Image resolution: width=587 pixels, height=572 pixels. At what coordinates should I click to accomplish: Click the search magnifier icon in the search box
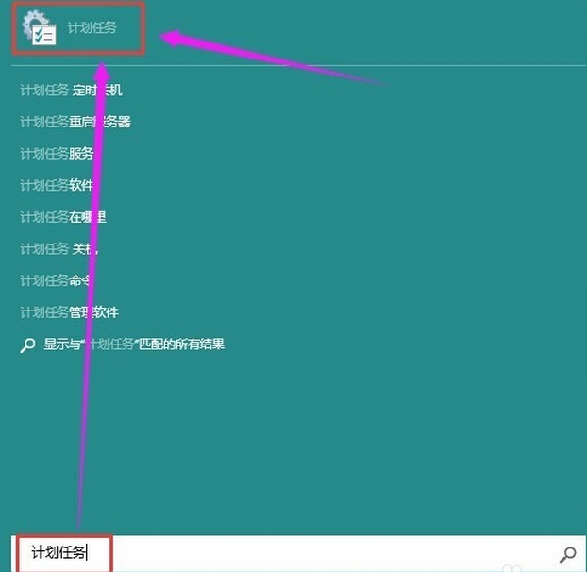567,554
